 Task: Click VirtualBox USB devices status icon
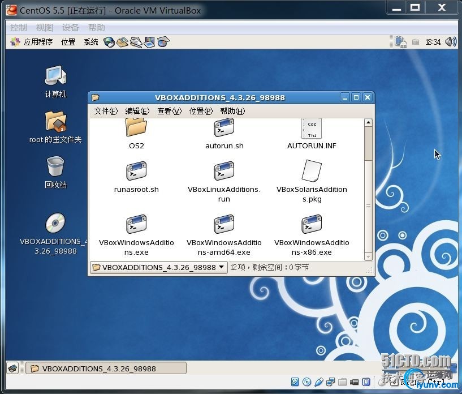(319, 382)
